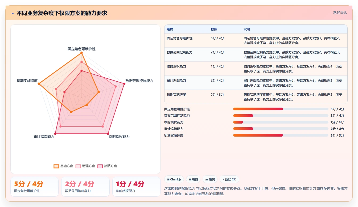358x207 pixels.
Task: Open the 5分 / 4分 固定角色可维护性 card
Action: pos(34,187)
